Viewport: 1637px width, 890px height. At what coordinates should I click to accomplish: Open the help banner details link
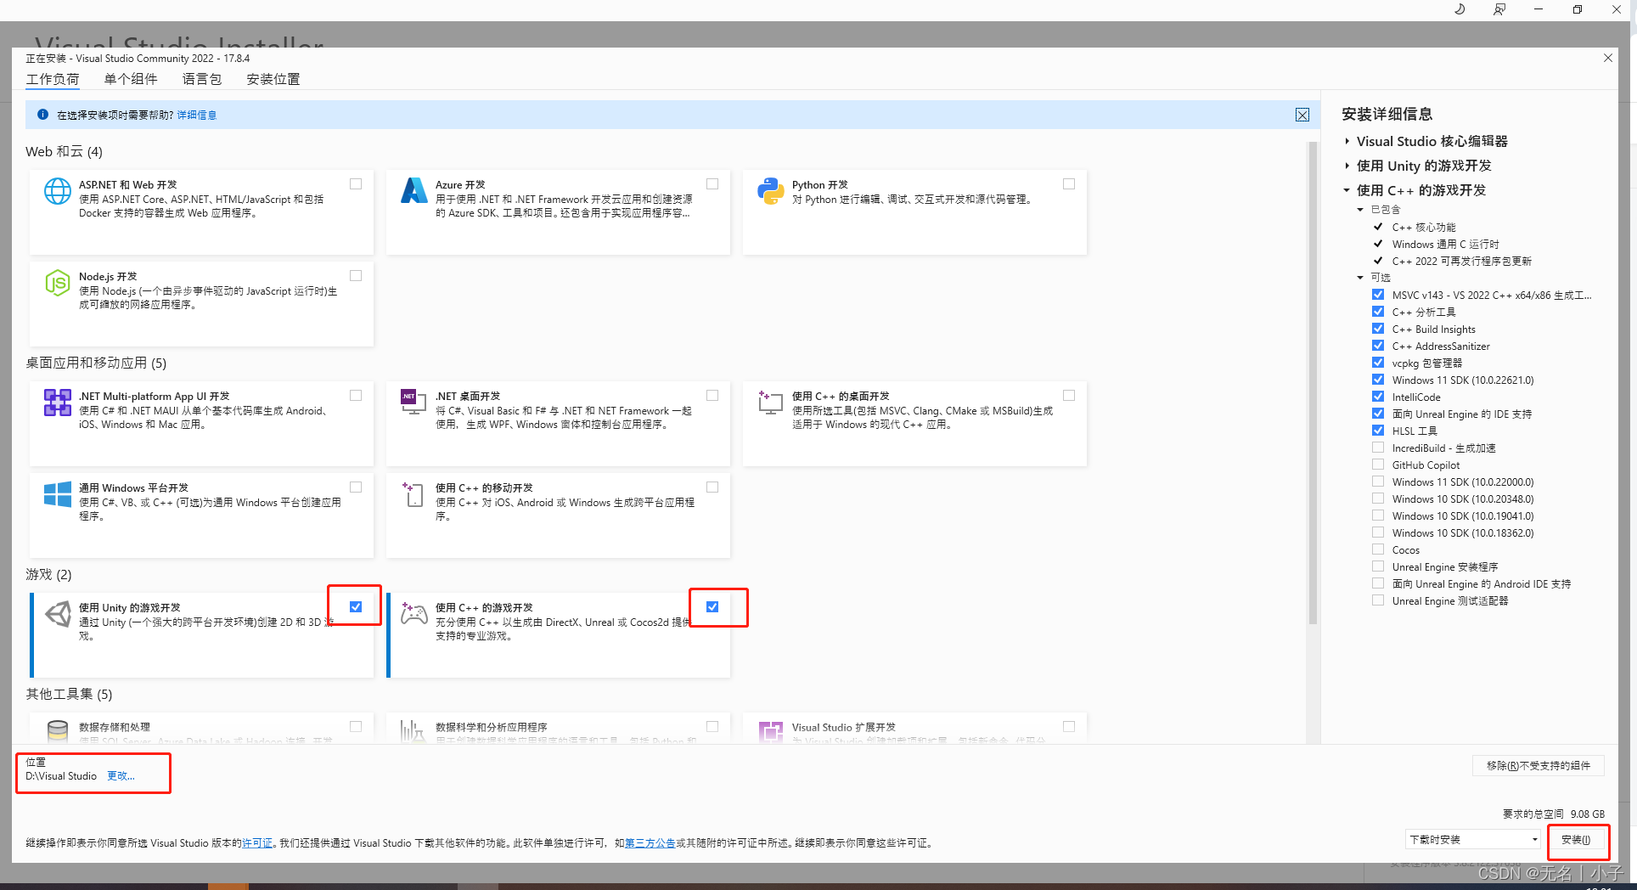(196, 115)
